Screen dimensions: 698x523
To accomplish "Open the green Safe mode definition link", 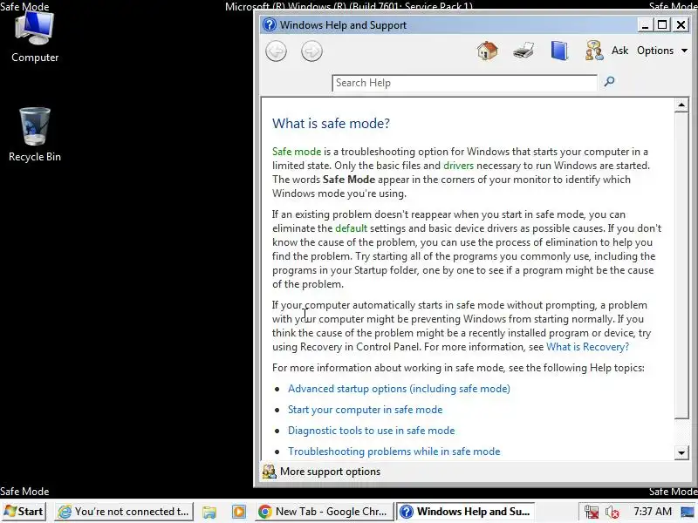I will (297, 152).
